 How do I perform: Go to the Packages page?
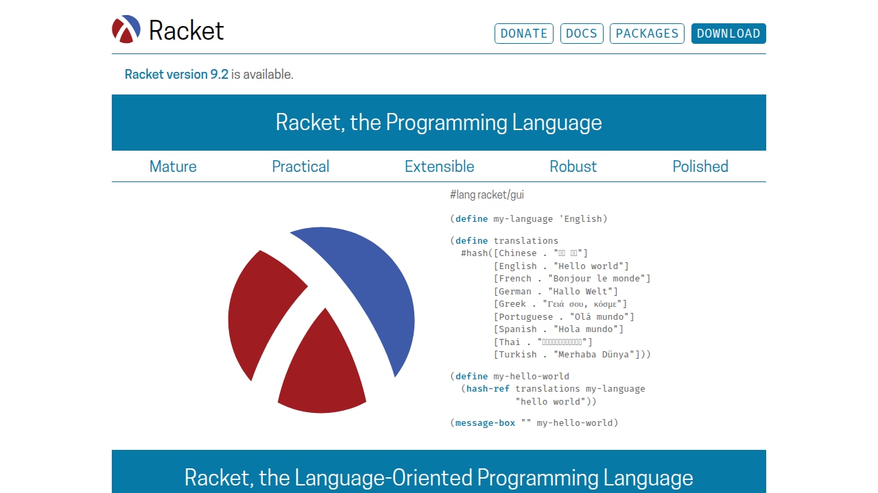pyautogui.click(x=647, y=34)
